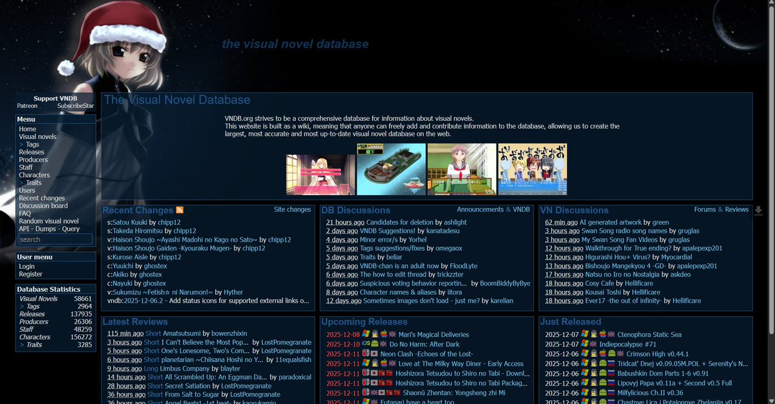Click Windows icon in Lipovyj Papa row
The height and width of the screenshot is (404, 775).
585,383
